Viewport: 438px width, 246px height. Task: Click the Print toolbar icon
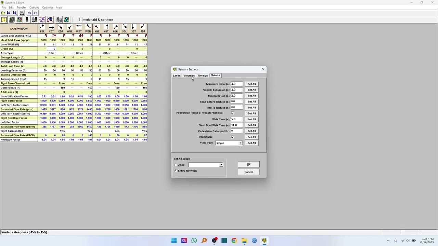click(22, 13)
